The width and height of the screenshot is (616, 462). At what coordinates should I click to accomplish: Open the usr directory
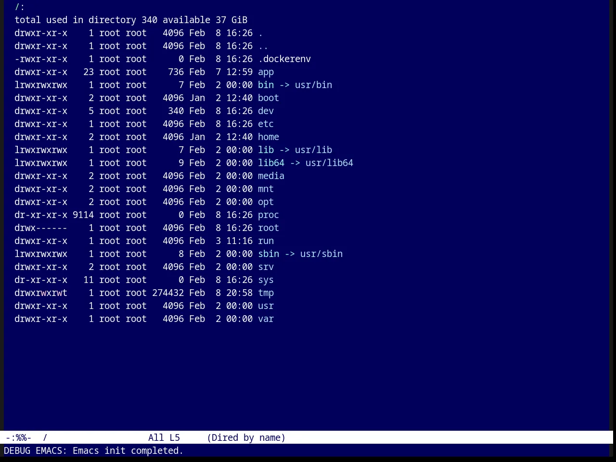266,306
